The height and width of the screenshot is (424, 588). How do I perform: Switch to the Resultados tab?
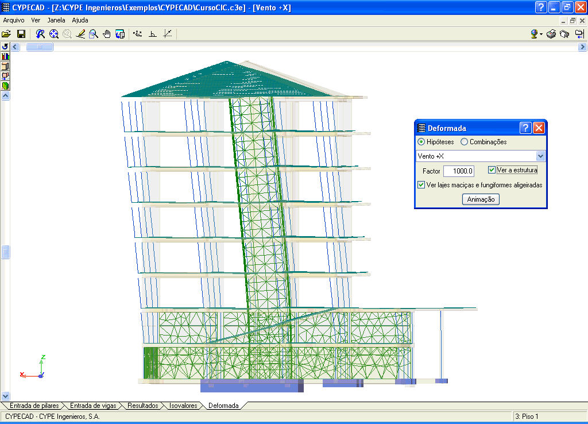pyautogui.click(x=143, y=406)
